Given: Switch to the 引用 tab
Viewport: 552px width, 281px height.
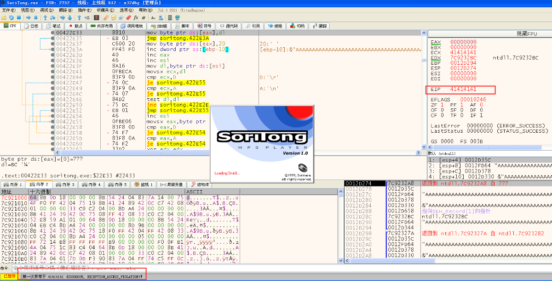Looking at the screenshot, I should point(253,26).
